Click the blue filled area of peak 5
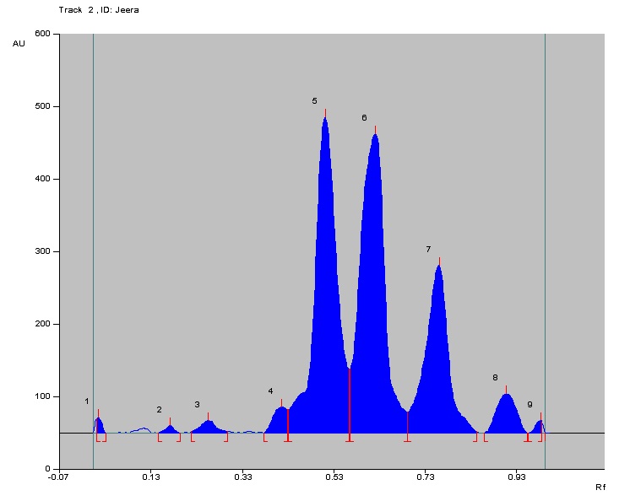 [326, 253]
